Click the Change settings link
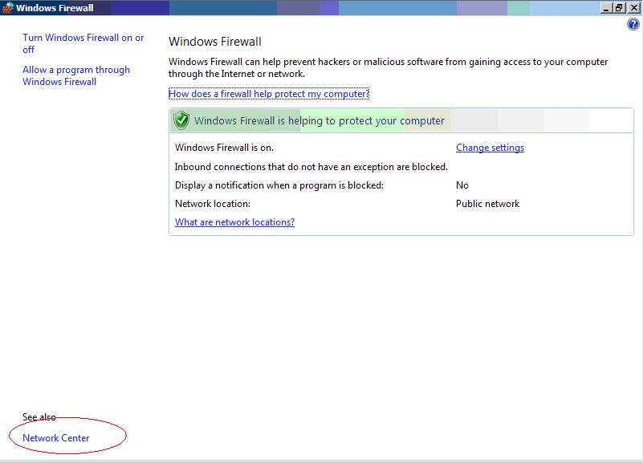This screenshot has width=643, height=463. pyautogui.click(x=490, y=148)
